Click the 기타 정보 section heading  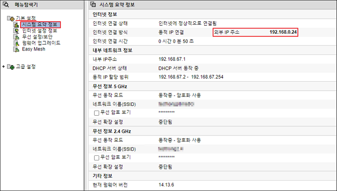click(102, 176)
